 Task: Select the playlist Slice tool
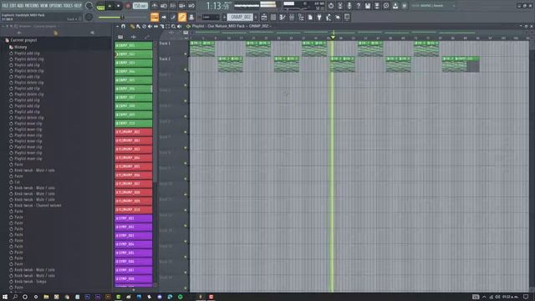(x=161, y=26)
